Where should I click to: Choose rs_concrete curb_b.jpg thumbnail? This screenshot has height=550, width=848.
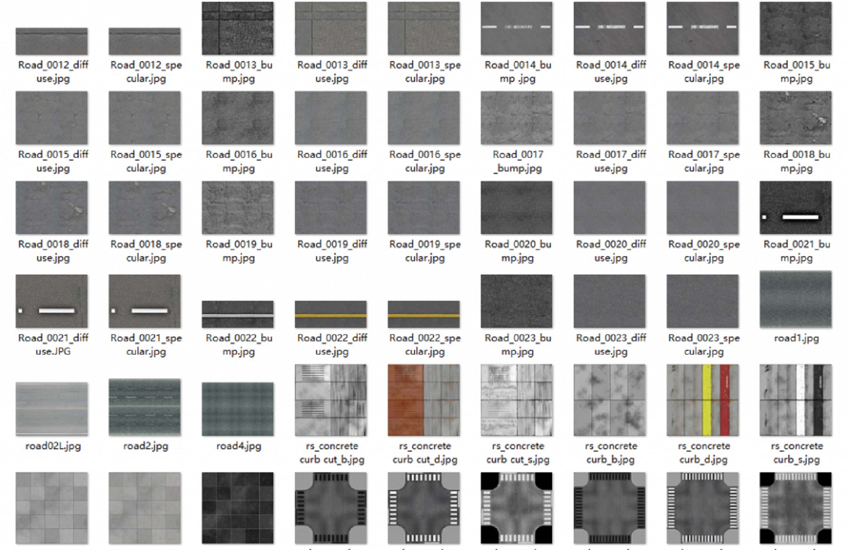point(610,400)
